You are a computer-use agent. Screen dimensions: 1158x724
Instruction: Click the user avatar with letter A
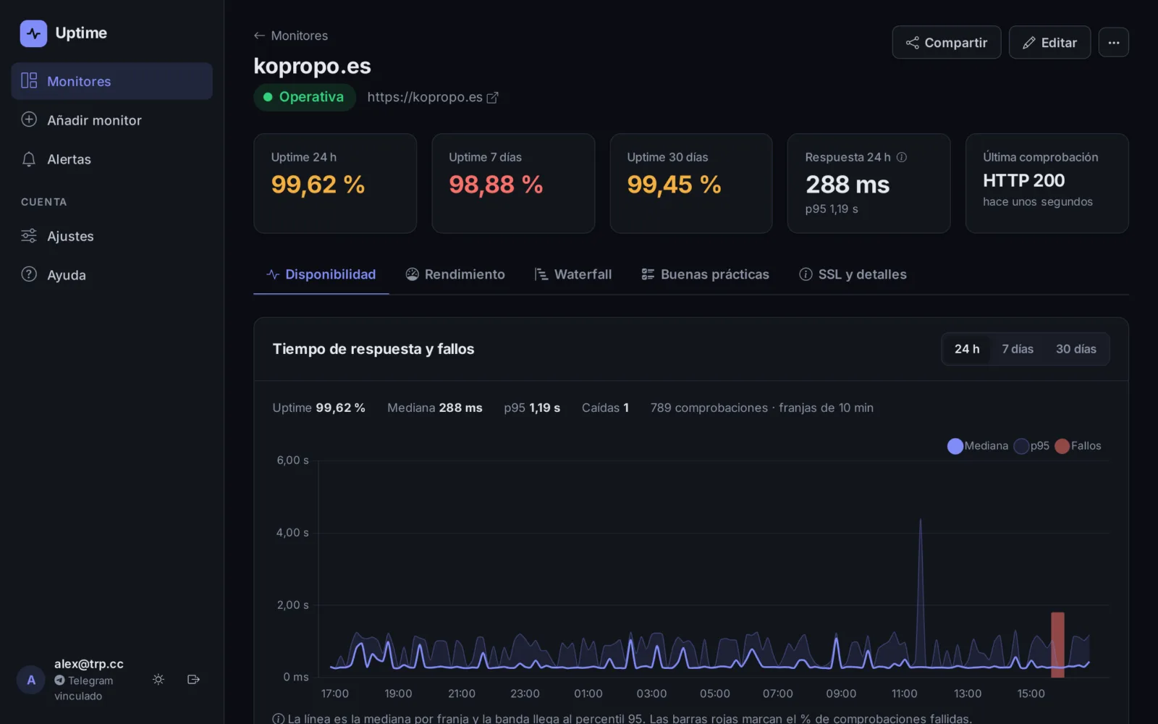click(31, 680)
